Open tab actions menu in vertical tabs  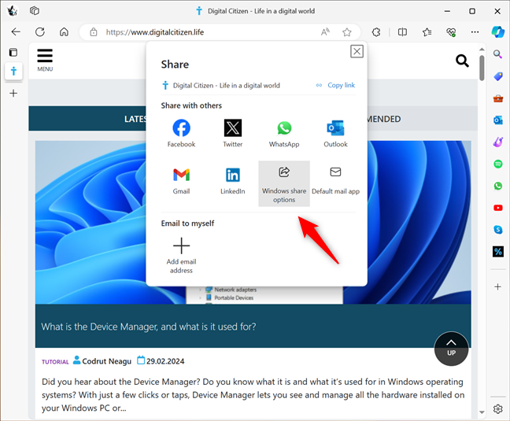pos(13,53)
